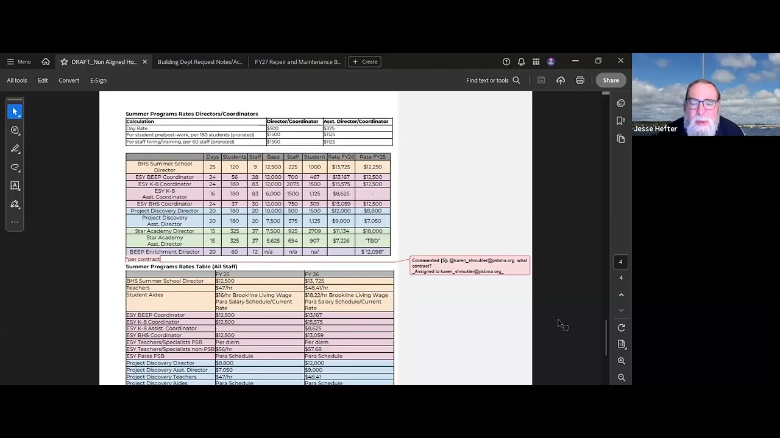Click the current page number box
Screen dimensions: 780x438
coord(621,262)
